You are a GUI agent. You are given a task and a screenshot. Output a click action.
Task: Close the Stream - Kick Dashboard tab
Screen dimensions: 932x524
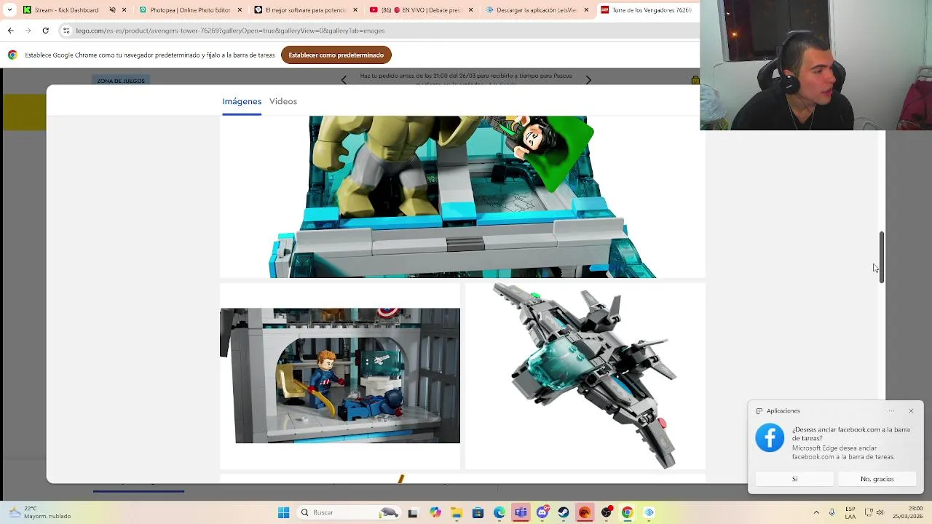125,10
